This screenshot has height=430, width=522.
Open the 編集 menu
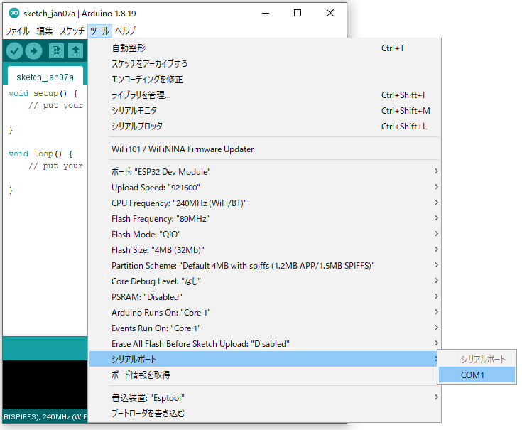[45, 31]
